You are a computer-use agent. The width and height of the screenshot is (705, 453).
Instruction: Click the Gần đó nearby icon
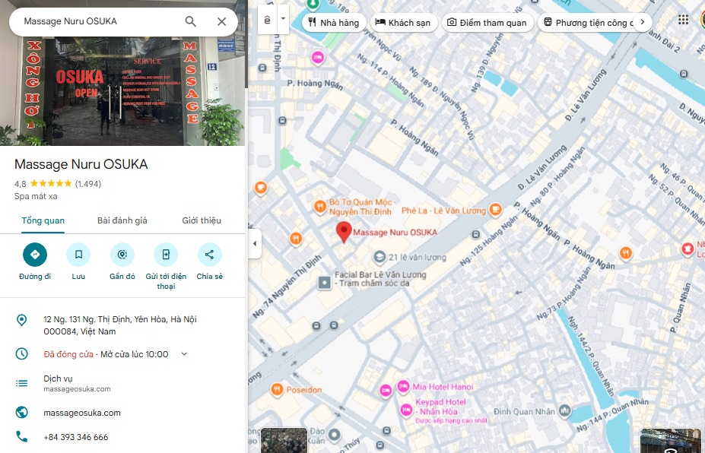click(x=122, y=255)
